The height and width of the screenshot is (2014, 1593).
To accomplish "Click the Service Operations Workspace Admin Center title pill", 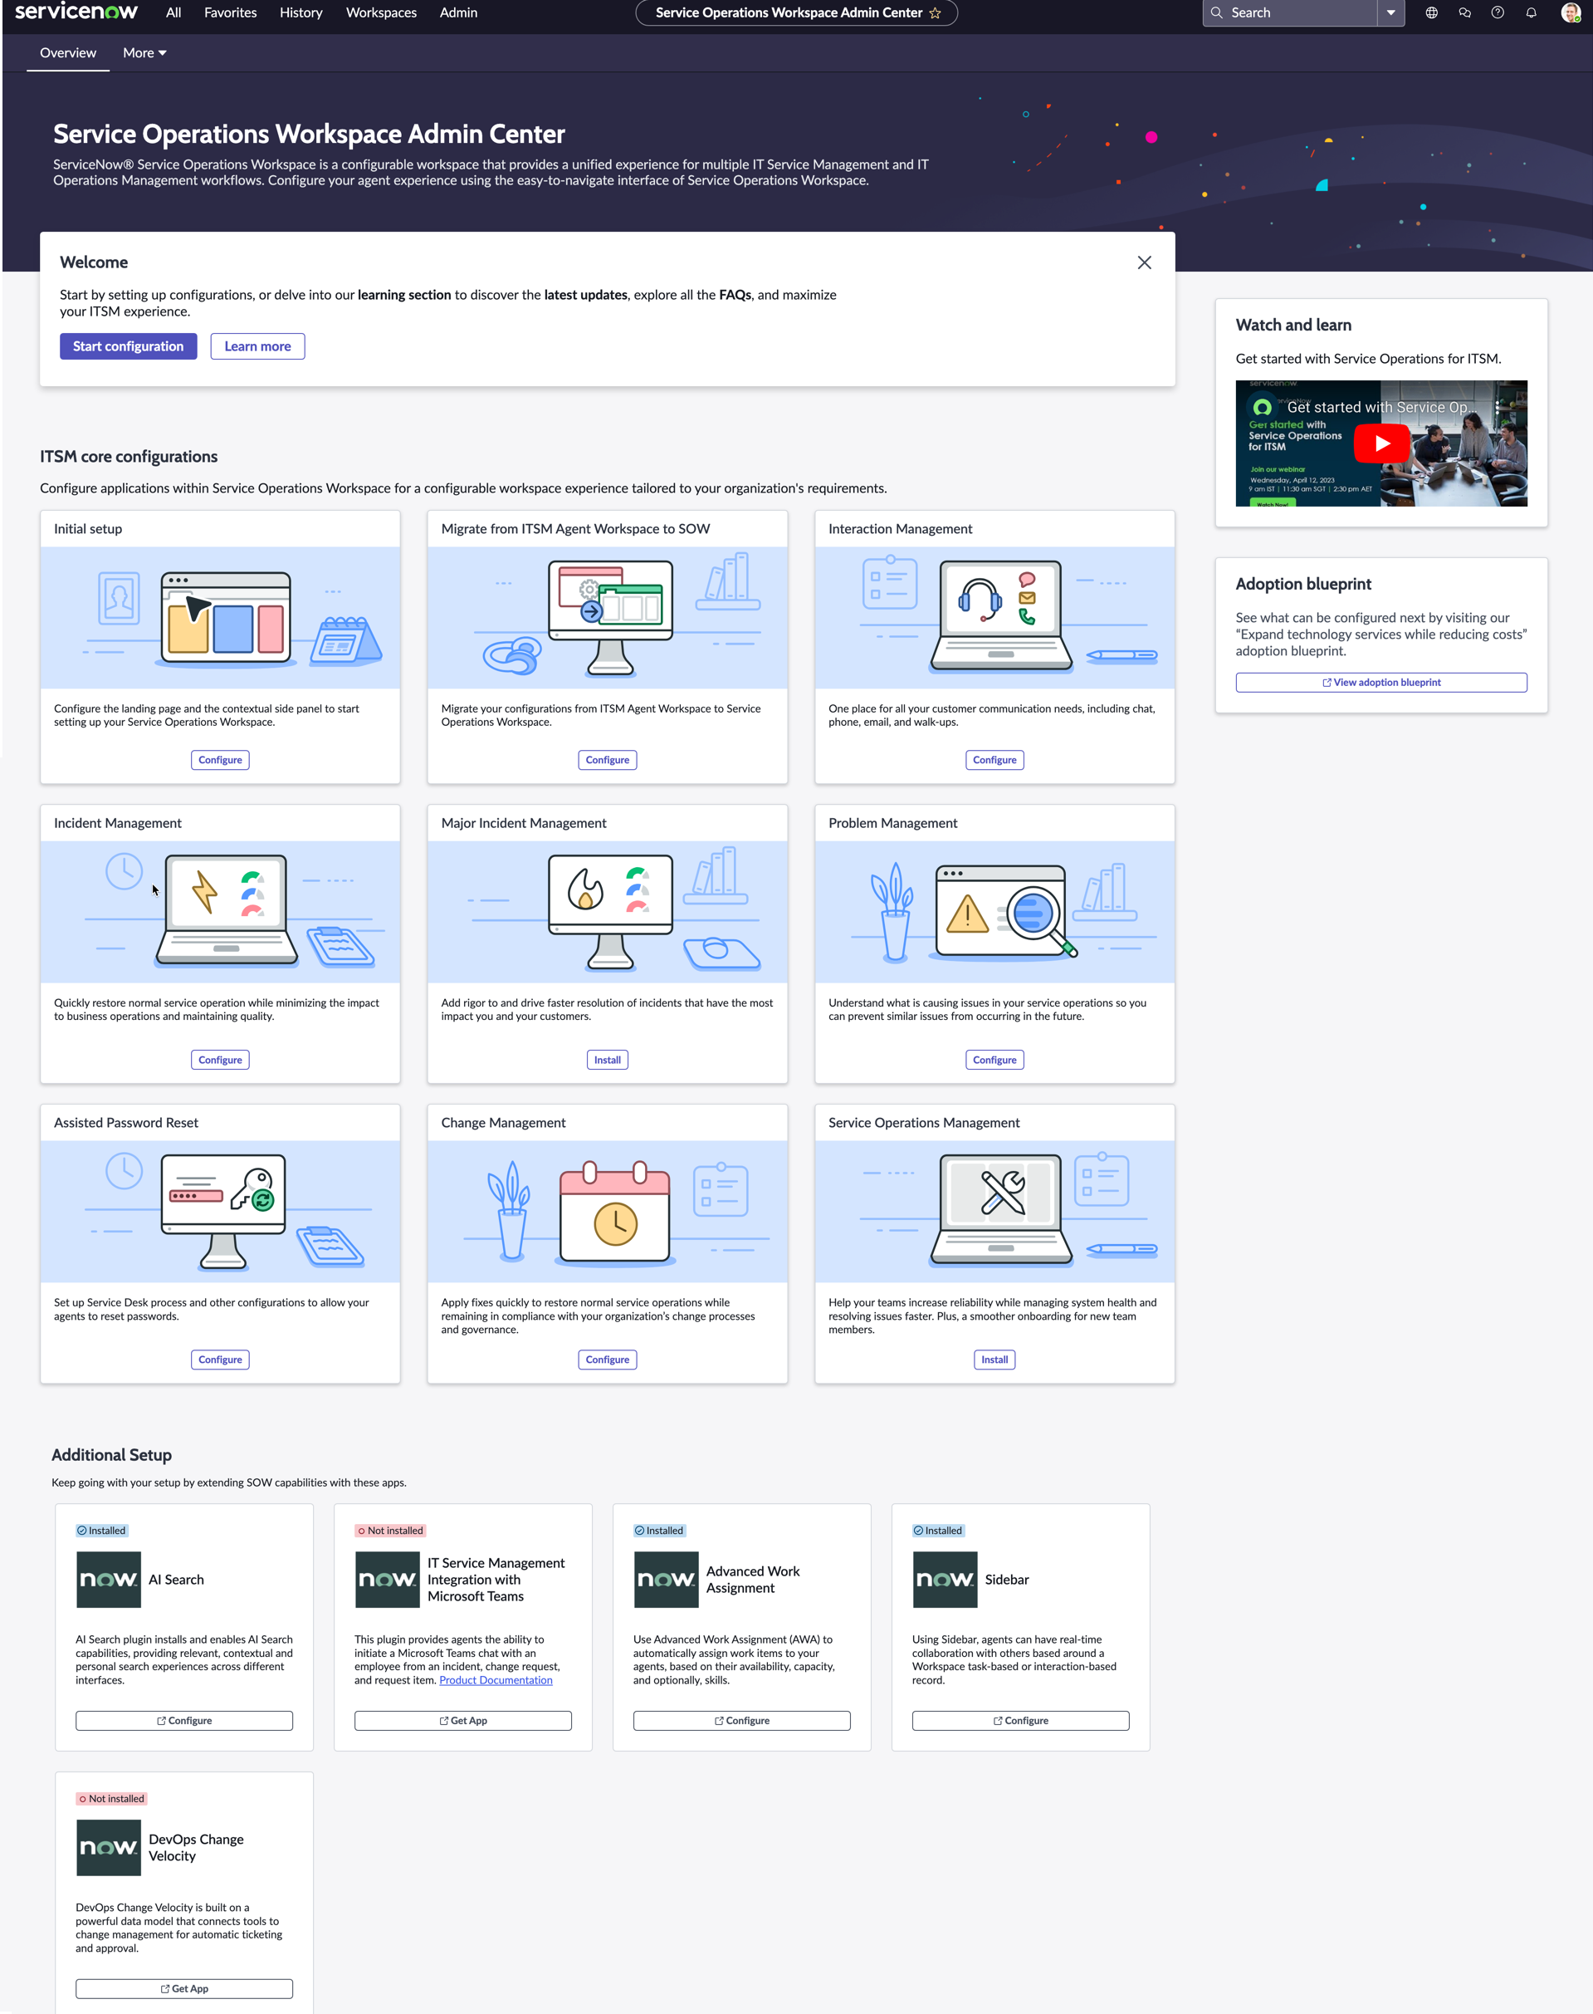I will point(797,13).
